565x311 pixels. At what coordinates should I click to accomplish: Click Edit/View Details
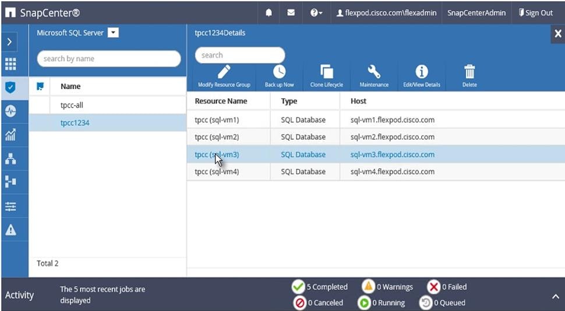(x=422, y=76)
